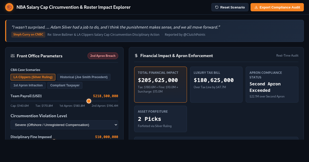Click the Team Payroll slider handle
The width and height of the screenshot is (309, 162).
click(x=89, y=101)
